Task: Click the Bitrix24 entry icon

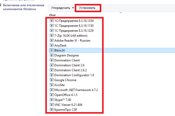Action: 52,50
